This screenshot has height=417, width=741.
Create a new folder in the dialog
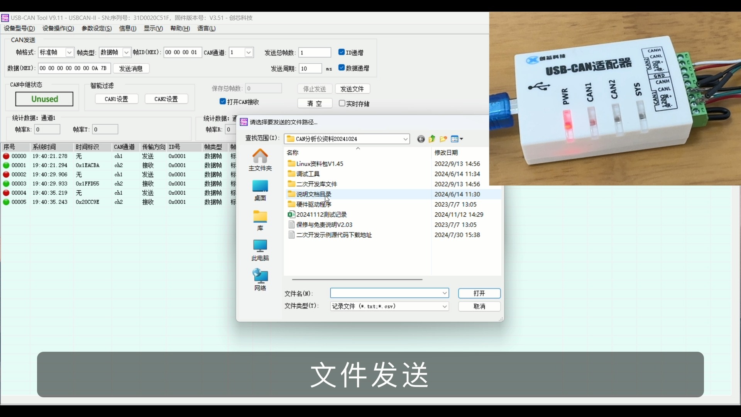(x=443, y=139)
